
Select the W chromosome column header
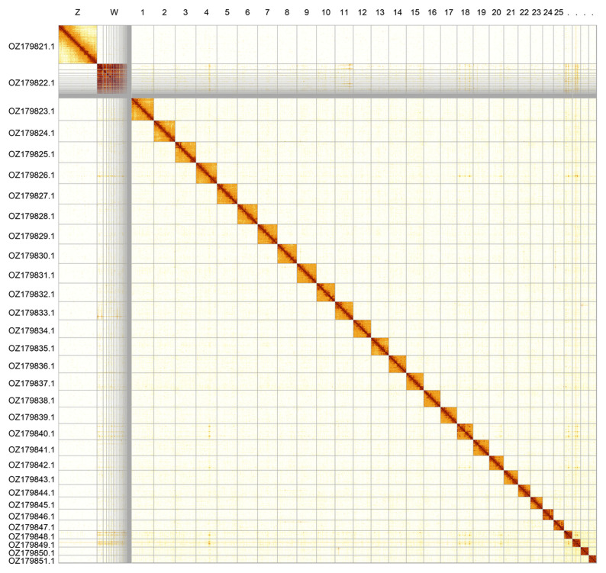click(114, 13)
